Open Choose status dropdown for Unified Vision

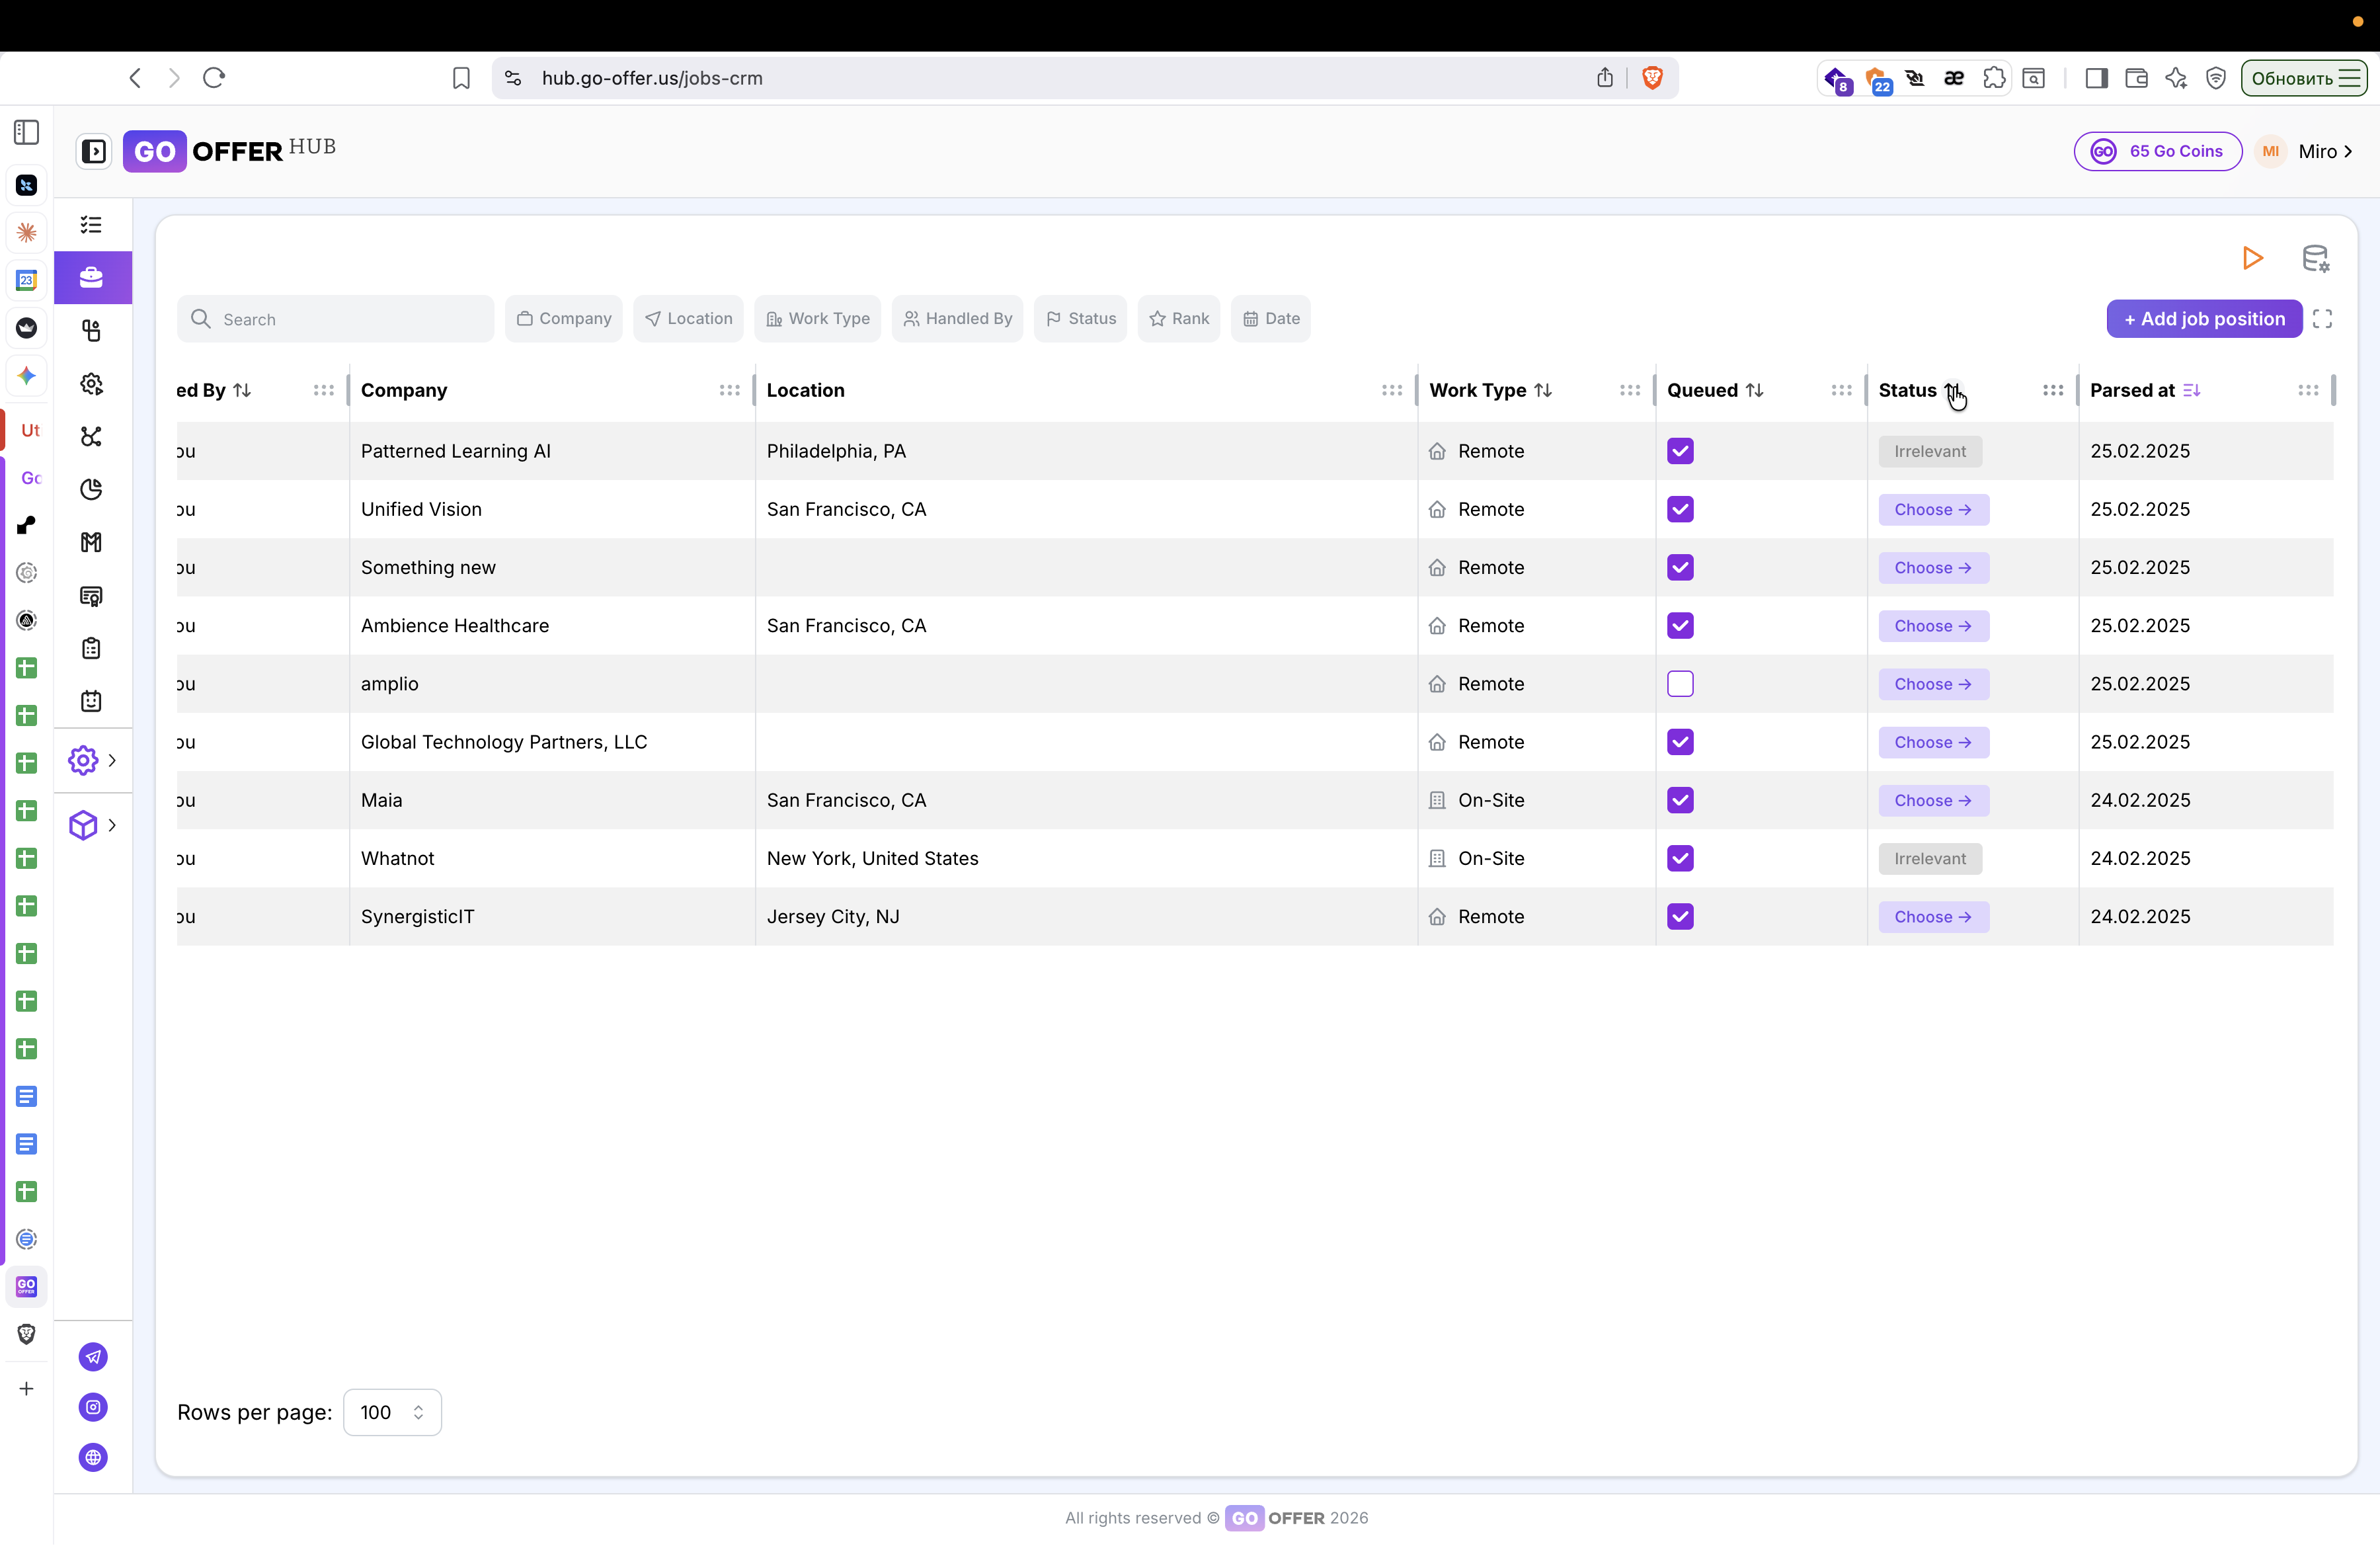pos(1932,509)
